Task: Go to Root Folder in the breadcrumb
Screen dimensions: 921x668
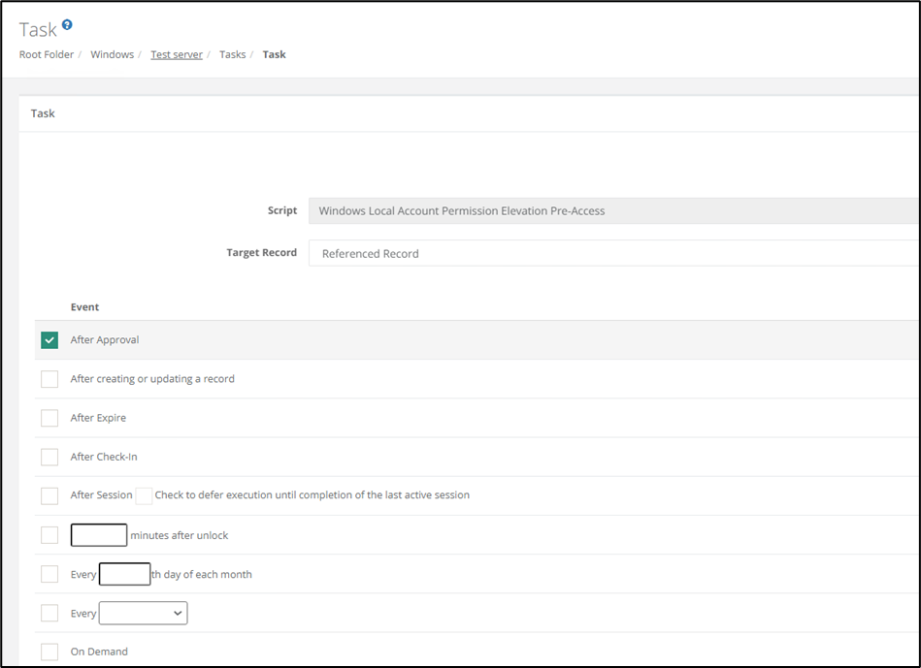Action: (x=47, y=54)
